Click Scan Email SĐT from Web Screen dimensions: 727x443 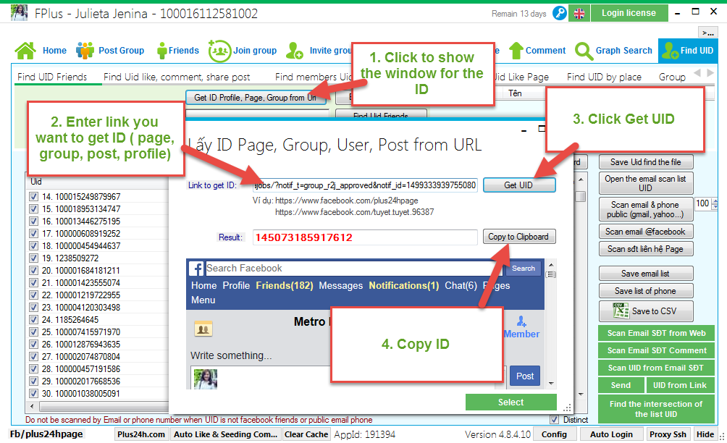click(x=656, y=333)
